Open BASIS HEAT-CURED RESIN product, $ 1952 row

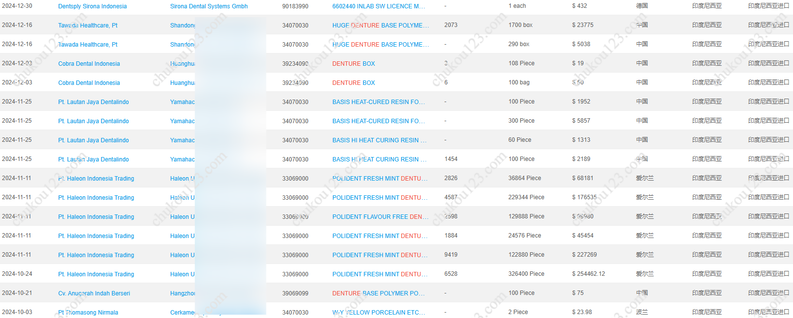(x=379, y=102)
